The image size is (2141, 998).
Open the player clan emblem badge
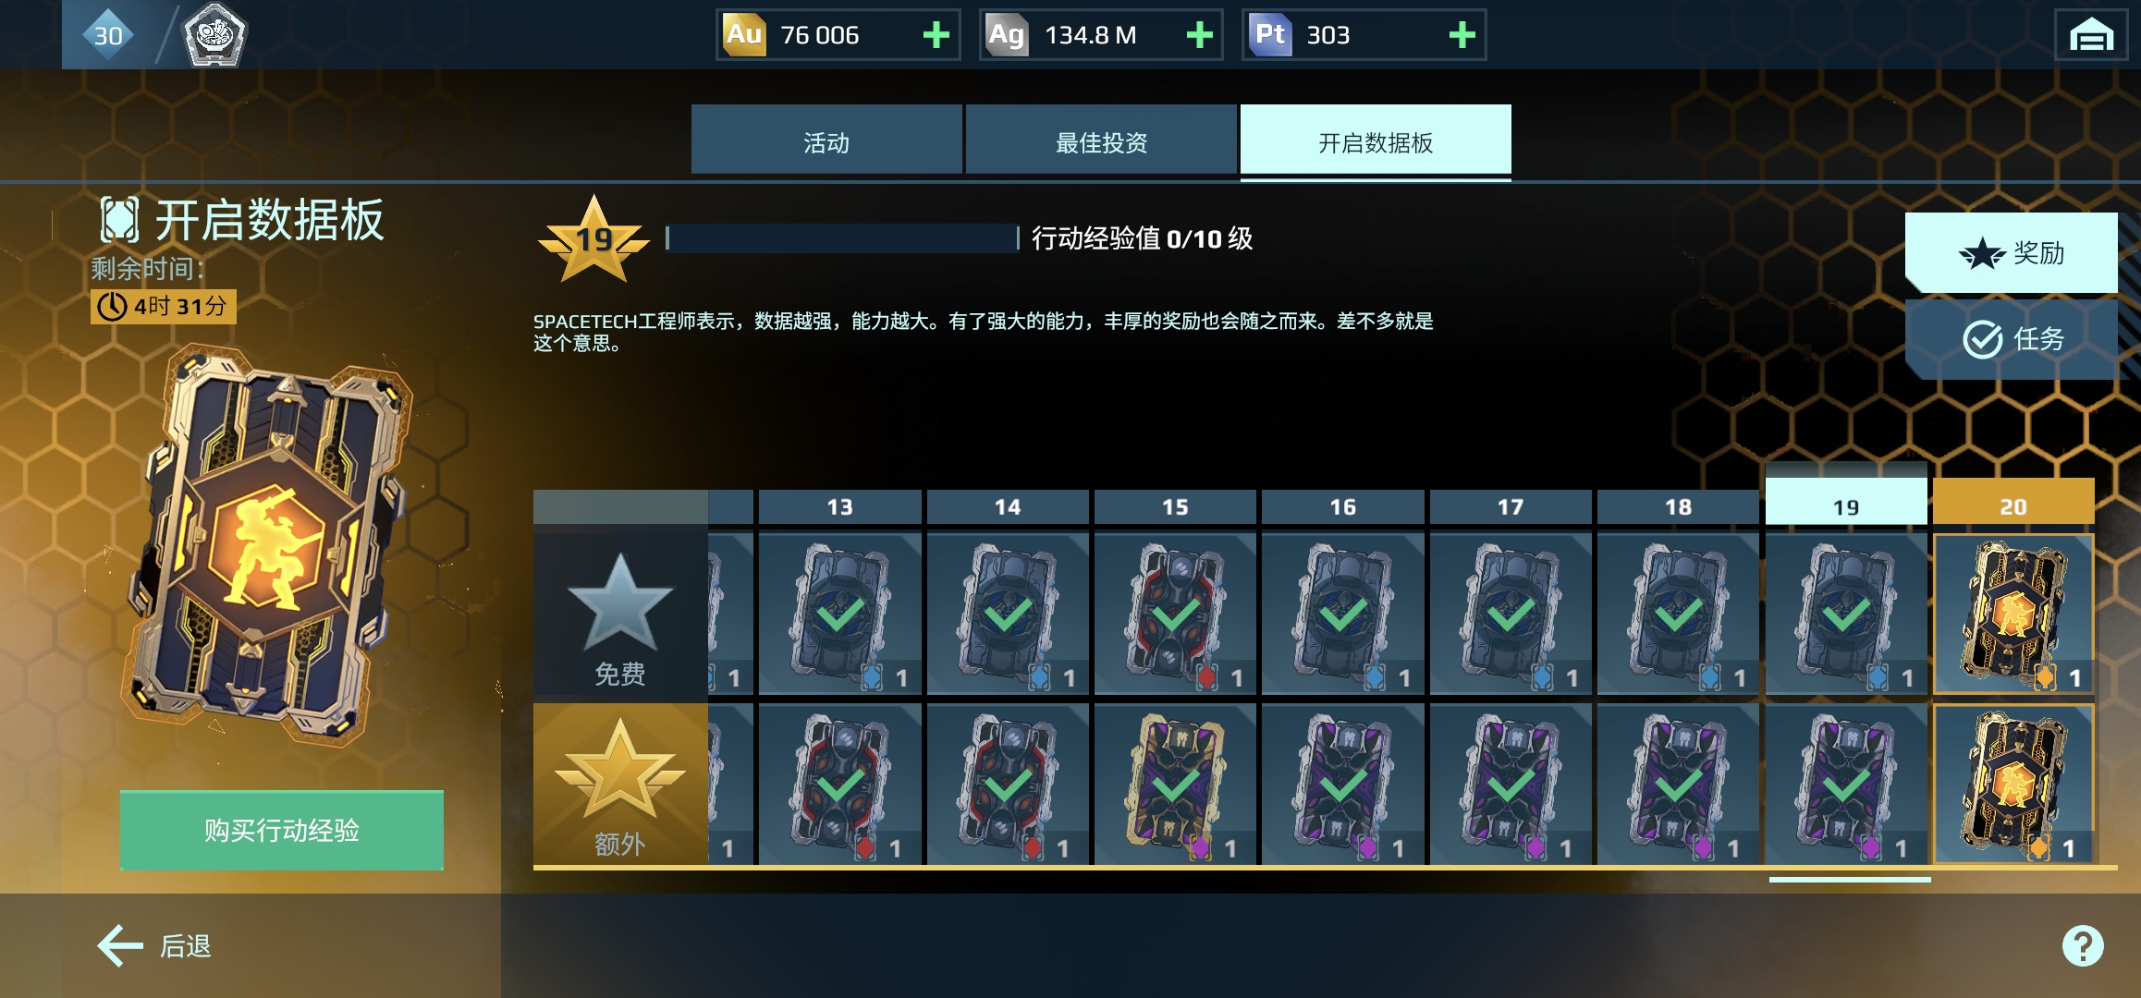(214, 35)
